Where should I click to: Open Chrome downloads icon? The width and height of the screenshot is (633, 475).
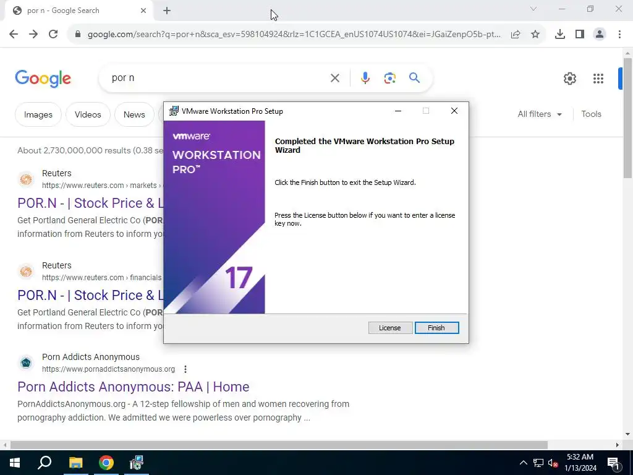click(x=560, y=35)
